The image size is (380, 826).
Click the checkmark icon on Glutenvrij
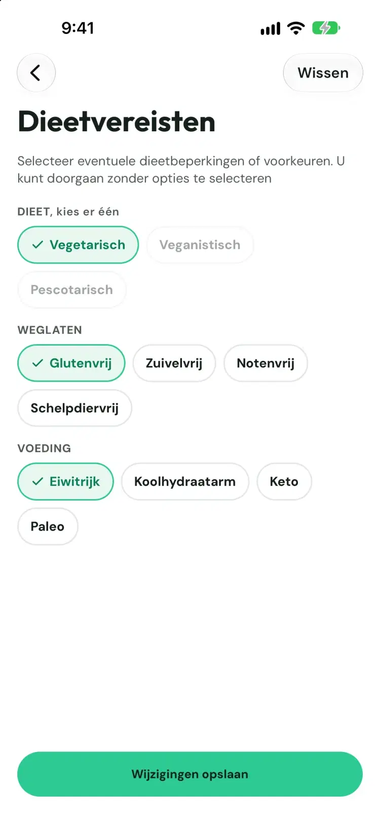[37, 363]
